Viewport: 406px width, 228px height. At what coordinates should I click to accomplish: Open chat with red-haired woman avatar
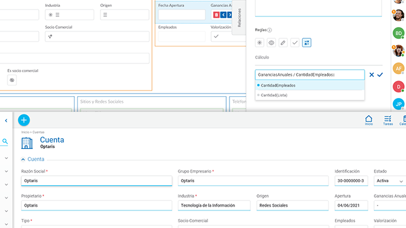[x=398, y=51]
